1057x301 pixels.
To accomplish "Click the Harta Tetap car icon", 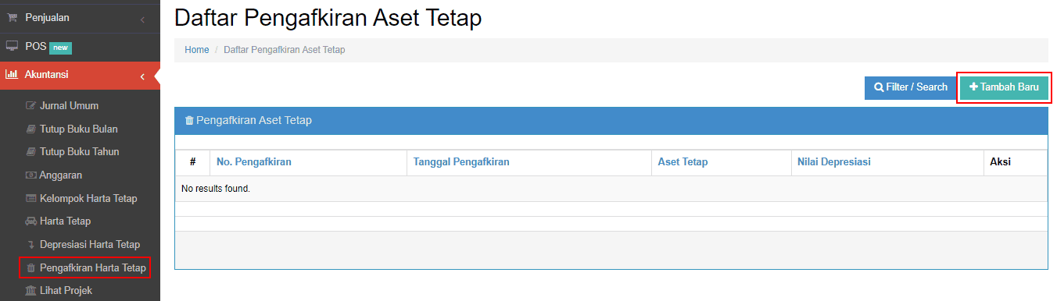I will coord(31,221).
